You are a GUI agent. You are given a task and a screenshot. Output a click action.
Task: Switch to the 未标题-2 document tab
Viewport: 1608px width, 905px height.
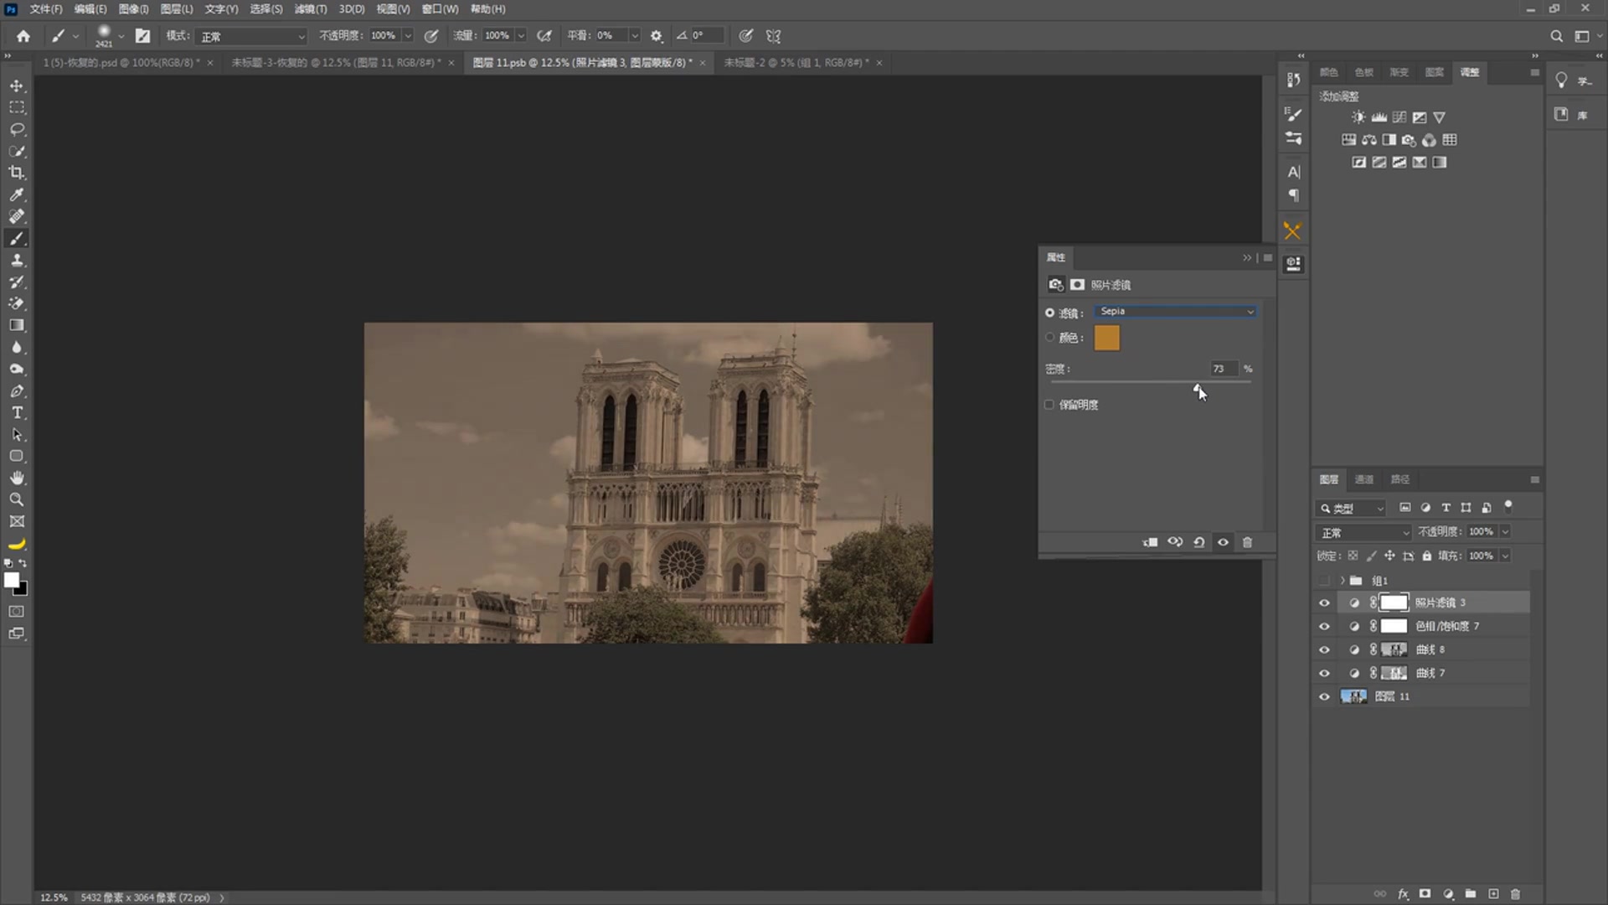[x=796, y=63]
